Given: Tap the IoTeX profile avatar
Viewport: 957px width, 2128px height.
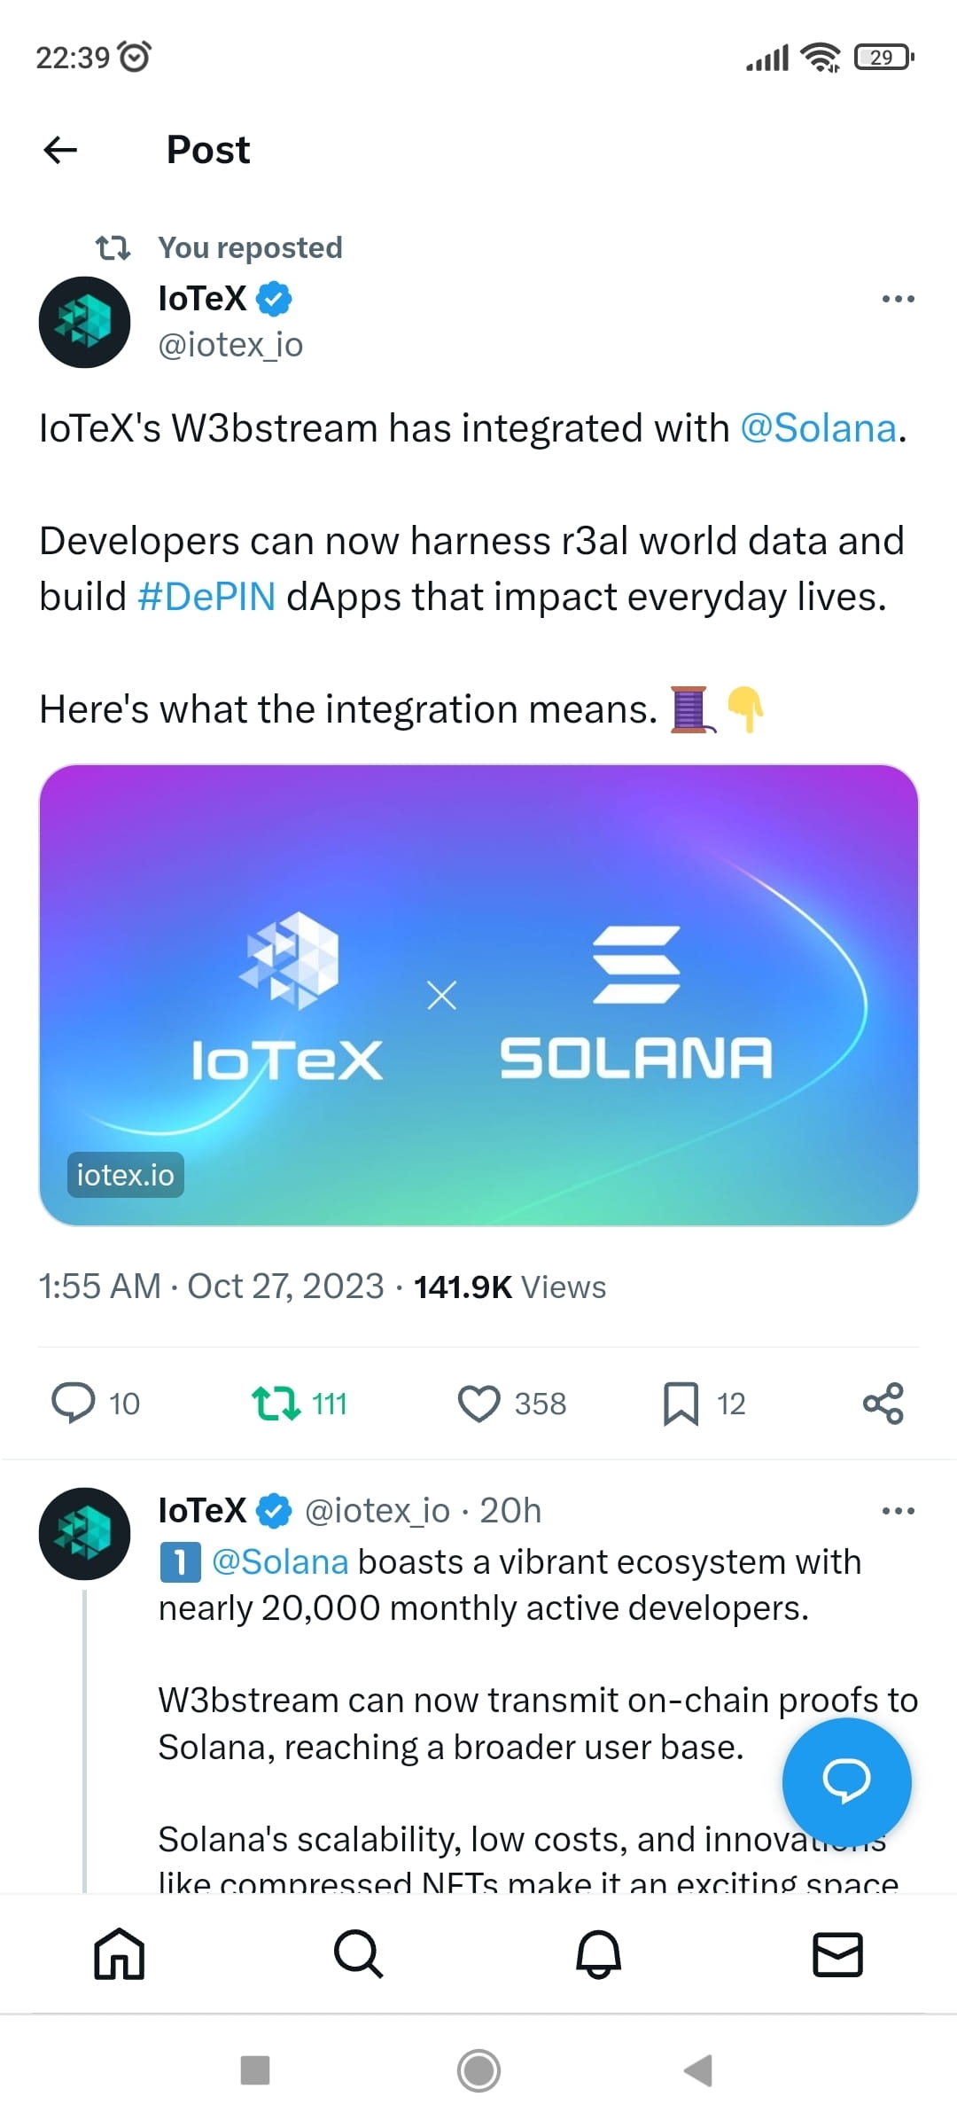Looking at the screenshot, I should point(84,322).
